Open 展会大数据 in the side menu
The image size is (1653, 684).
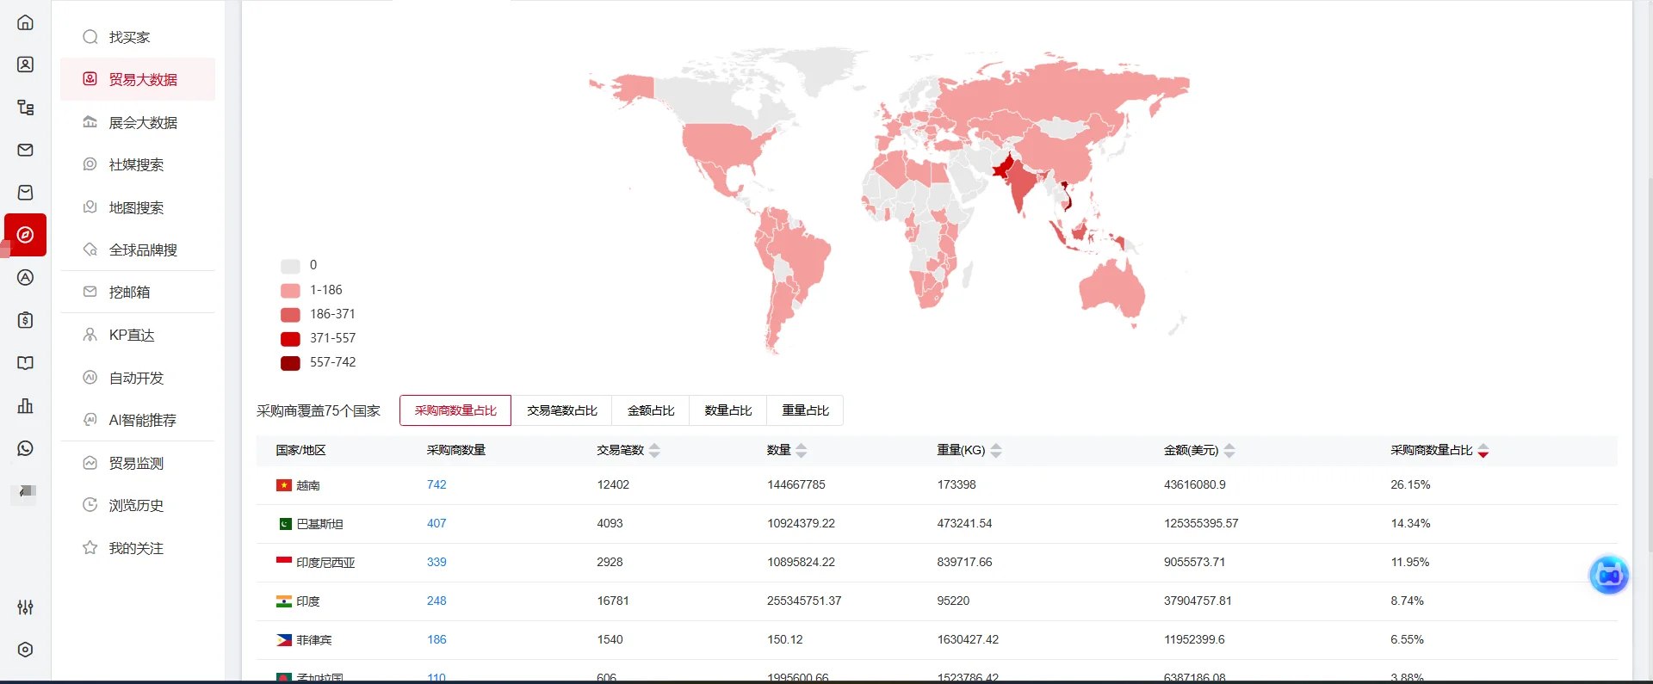coord(138,122)
